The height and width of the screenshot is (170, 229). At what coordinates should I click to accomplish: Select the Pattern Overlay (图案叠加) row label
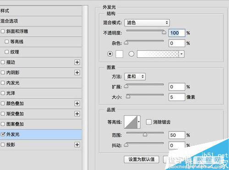click(x=15, y=124)
